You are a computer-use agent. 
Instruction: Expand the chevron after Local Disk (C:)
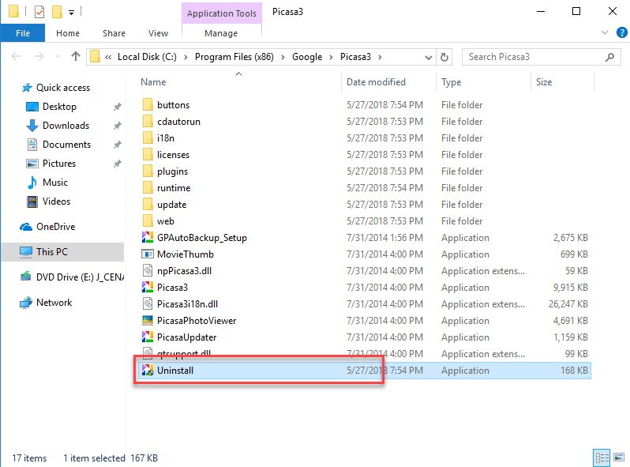(x=186, y=57)
